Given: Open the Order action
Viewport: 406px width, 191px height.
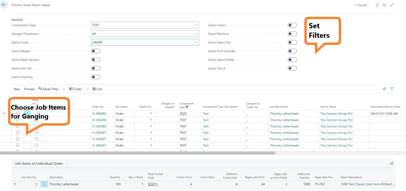Looking at the screenshot, I should point(76,89).
